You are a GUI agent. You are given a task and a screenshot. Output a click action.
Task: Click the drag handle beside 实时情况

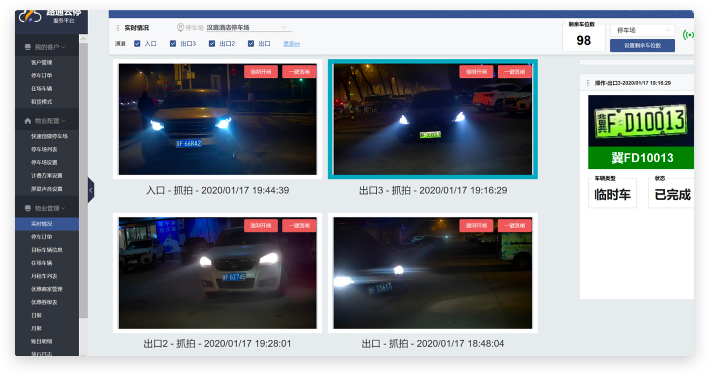pos(118,28)
